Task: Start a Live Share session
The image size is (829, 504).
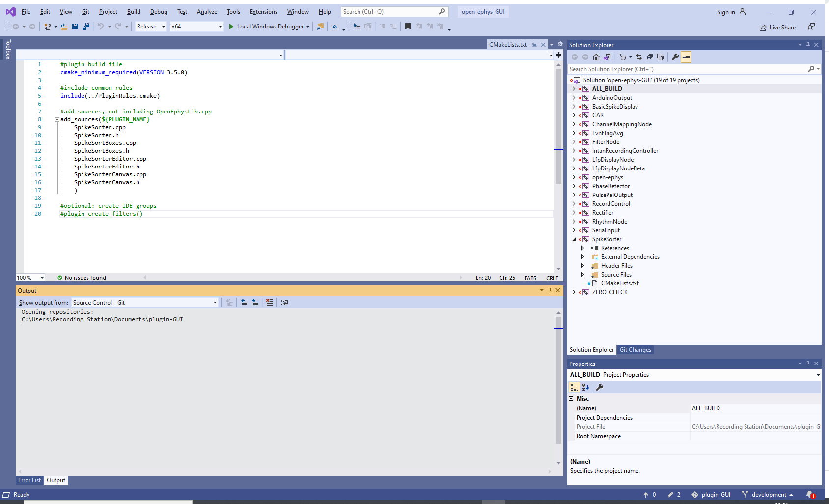Action: [777, 28]
